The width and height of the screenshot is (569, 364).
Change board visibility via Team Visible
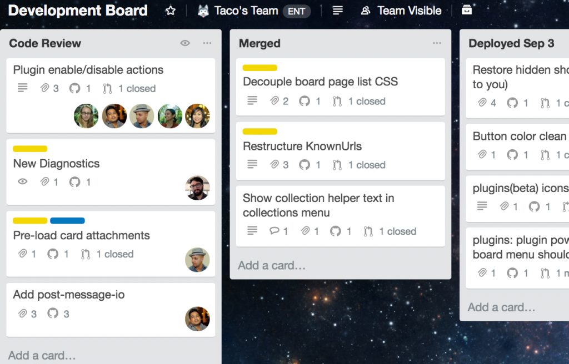coord(401,11)
